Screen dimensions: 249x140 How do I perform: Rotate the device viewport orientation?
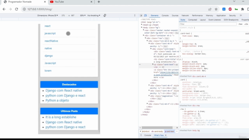pyautogui.click(x=105, y=16)
